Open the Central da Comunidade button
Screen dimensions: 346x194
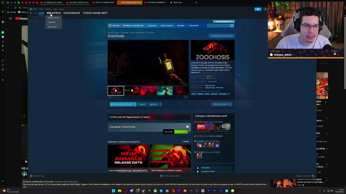(x=222, y=36)
